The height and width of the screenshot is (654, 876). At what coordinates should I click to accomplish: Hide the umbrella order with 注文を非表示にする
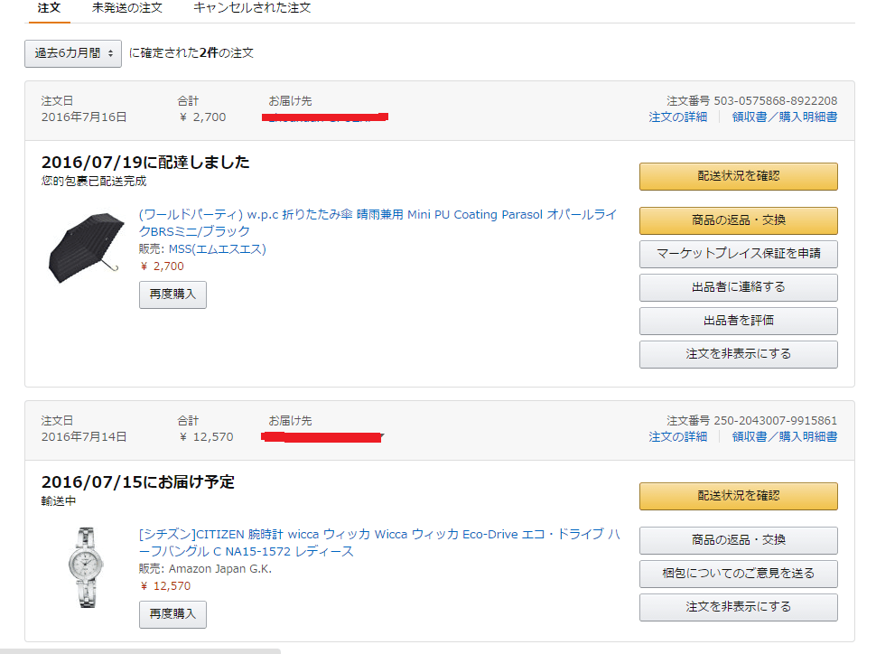[x=738, y=354]
